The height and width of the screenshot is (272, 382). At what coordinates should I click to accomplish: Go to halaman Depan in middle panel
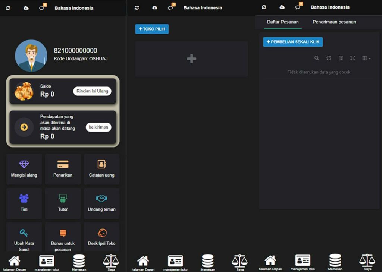pyautogui.click(x=143, y=263)
